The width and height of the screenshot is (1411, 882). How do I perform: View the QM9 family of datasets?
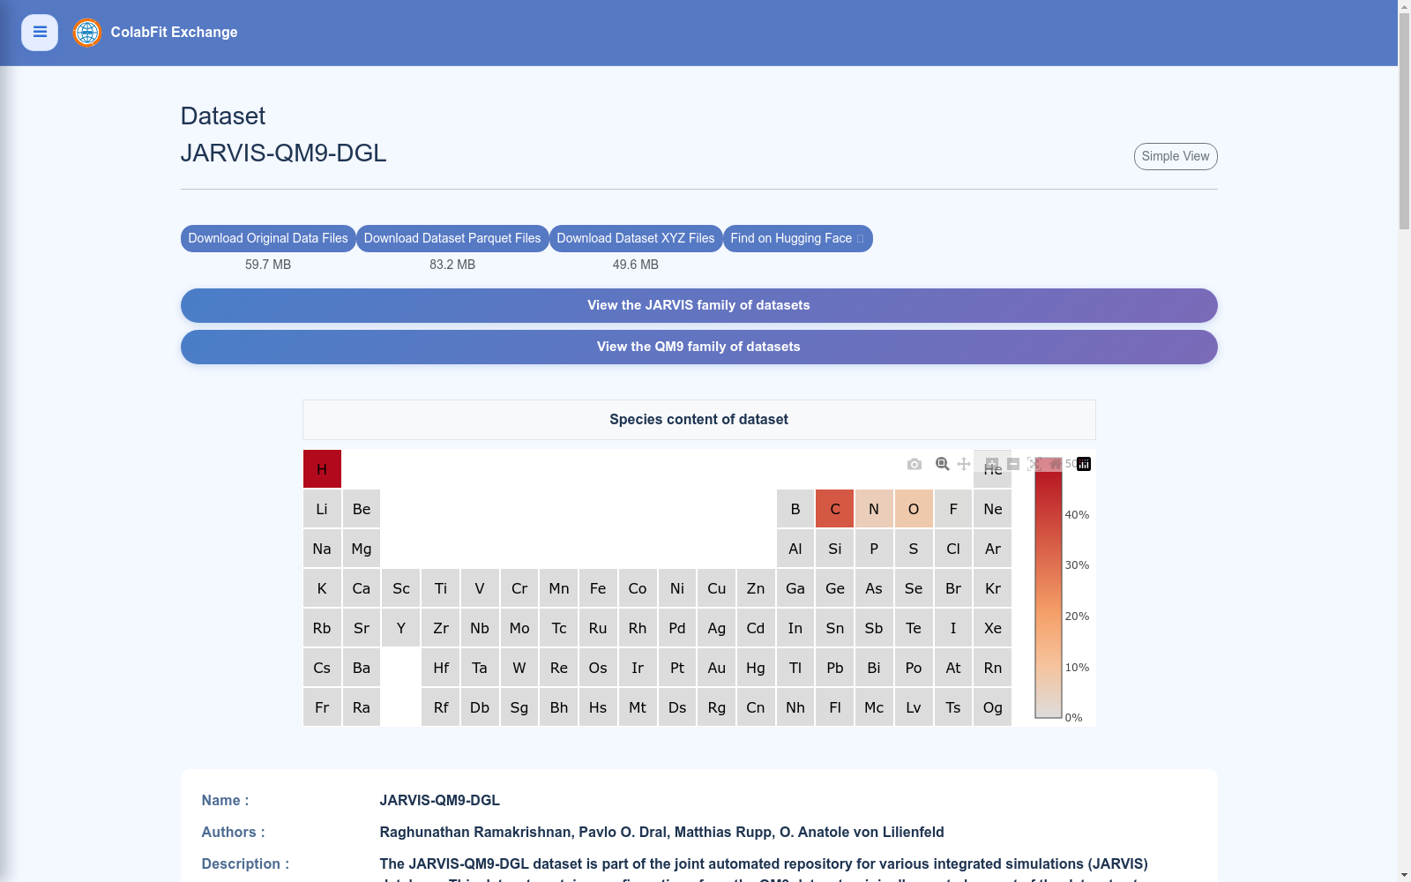click(699, 347)
